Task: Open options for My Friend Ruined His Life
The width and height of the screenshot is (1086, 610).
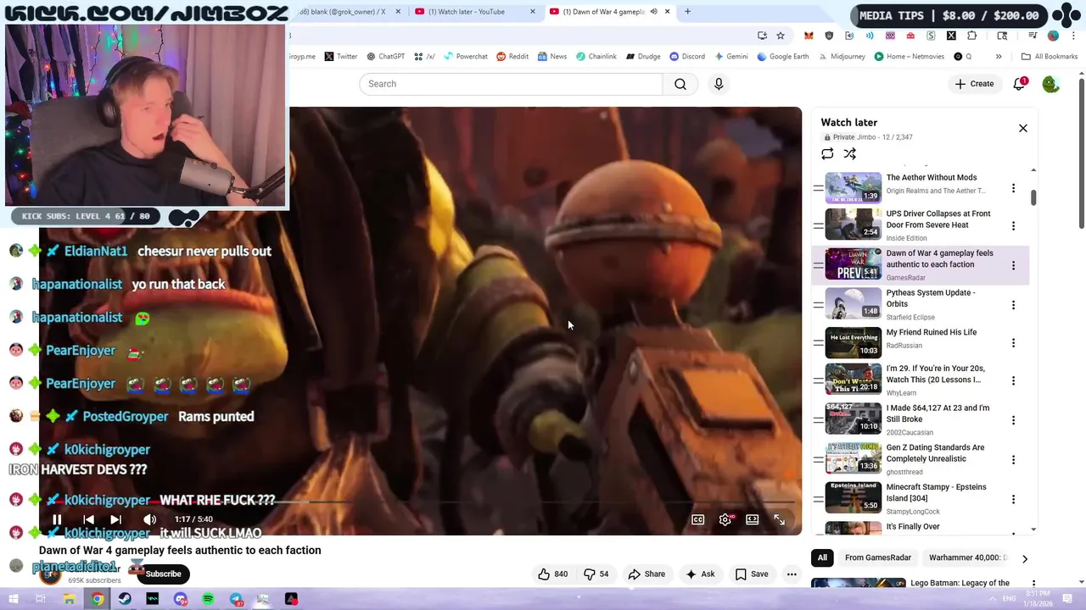Action: click(x=1013, y=343)
